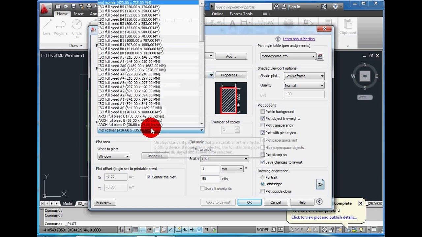
Task: Click the Save icon in quick access toolbar
Action: click(x=73, y=6)
